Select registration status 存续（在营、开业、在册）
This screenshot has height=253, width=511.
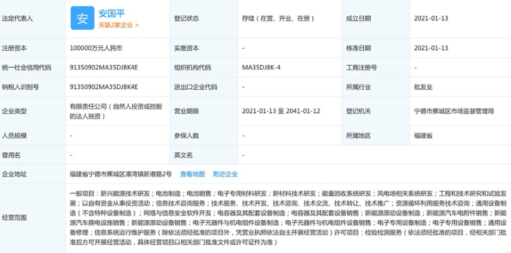tap(278, 18)
